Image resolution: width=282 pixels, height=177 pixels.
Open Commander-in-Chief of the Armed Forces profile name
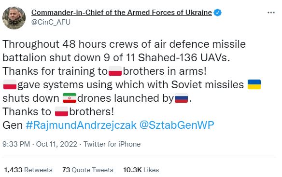[x=122, y=13]
